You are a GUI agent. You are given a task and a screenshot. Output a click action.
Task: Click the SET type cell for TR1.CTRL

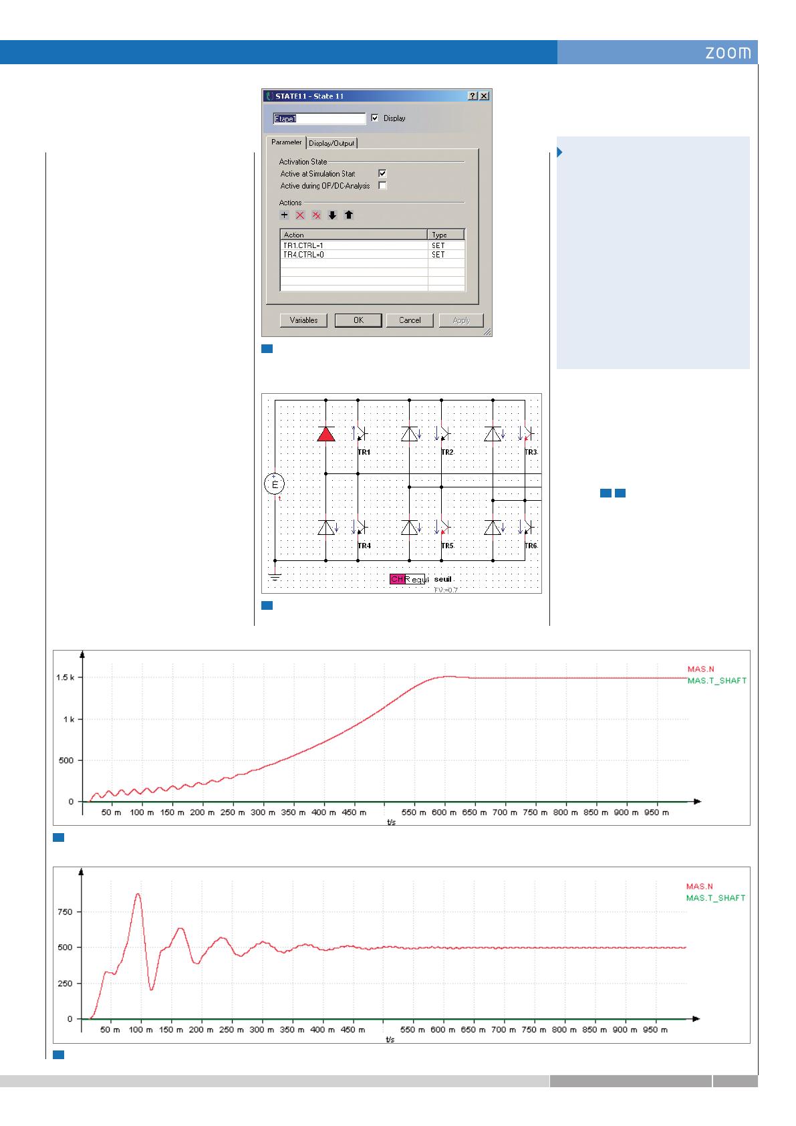tap(446, 245)
